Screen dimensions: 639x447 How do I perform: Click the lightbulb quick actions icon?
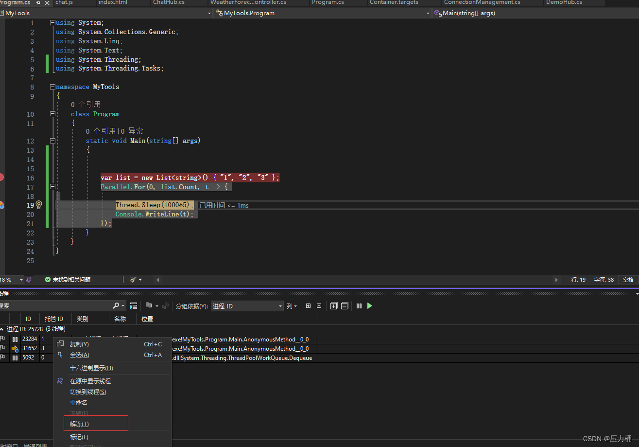click(x=39, y=205)
